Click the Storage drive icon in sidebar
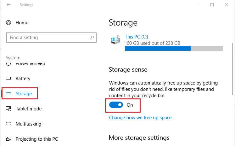This screenshot has height=147, width=235. 9,94
